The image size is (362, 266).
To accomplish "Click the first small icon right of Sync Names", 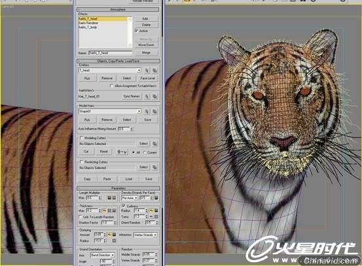I will 147,96.
